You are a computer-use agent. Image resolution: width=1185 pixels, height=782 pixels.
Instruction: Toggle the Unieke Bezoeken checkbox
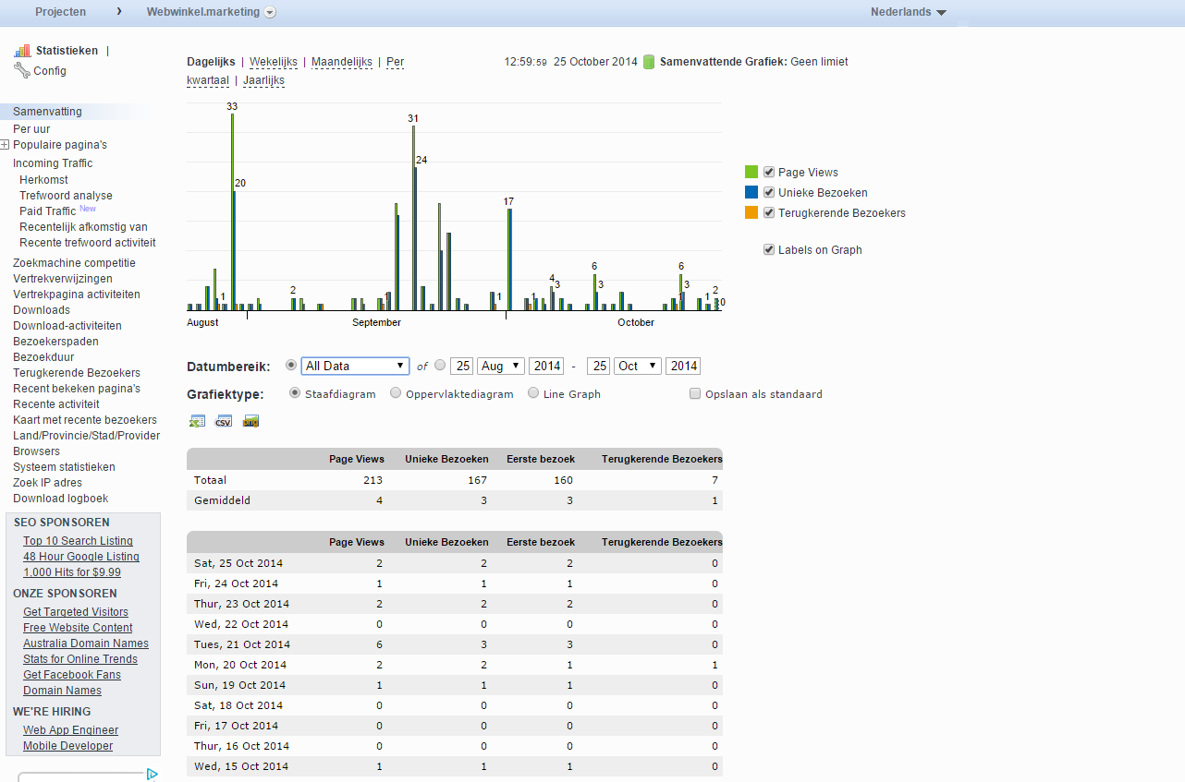[x=769, y=192]
